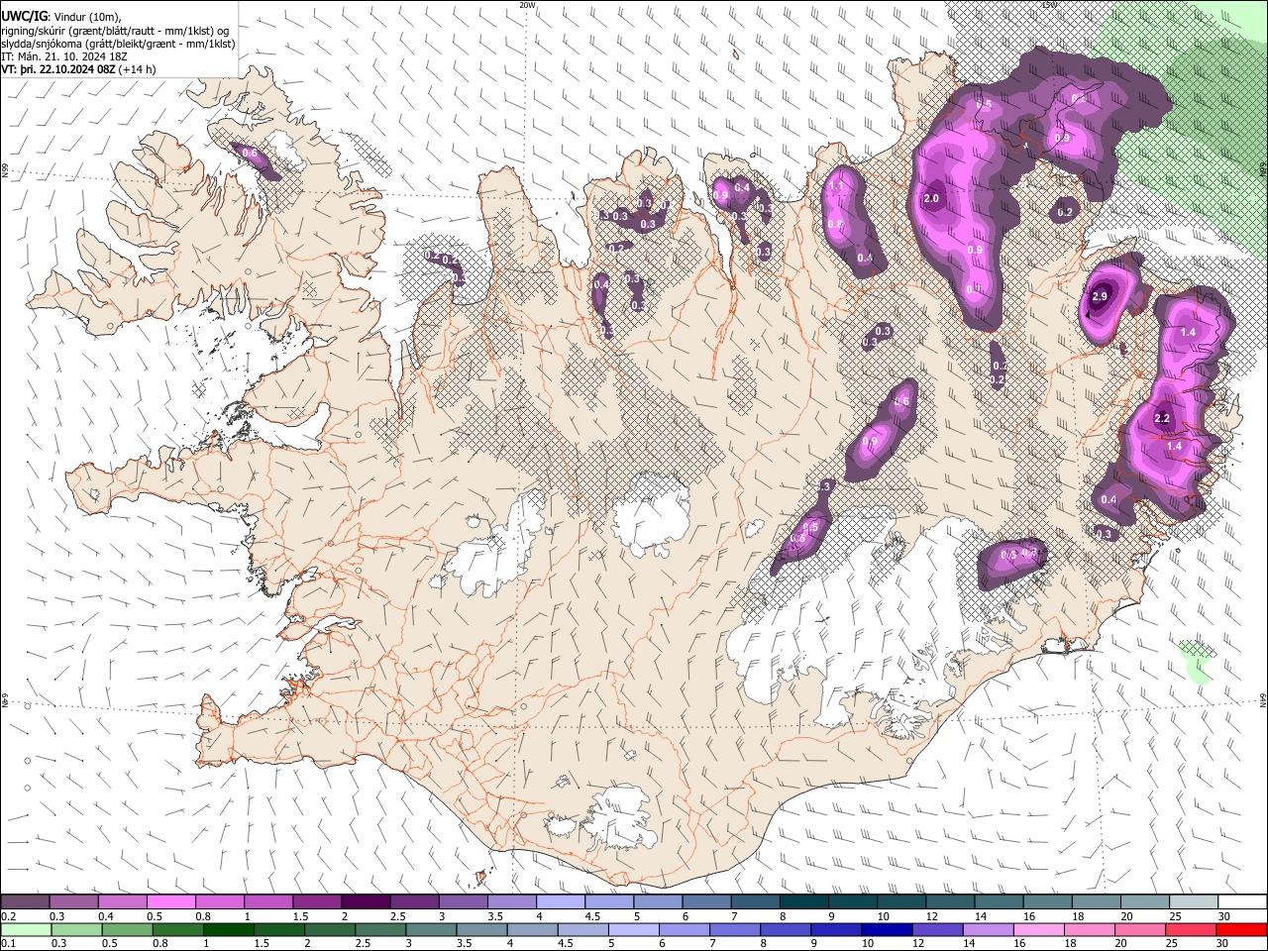Click the 'Vindur (10m)' parameter description

(x=87, y=15)
